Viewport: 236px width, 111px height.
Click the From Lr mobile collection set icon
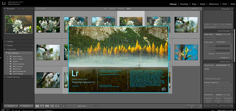10,59
